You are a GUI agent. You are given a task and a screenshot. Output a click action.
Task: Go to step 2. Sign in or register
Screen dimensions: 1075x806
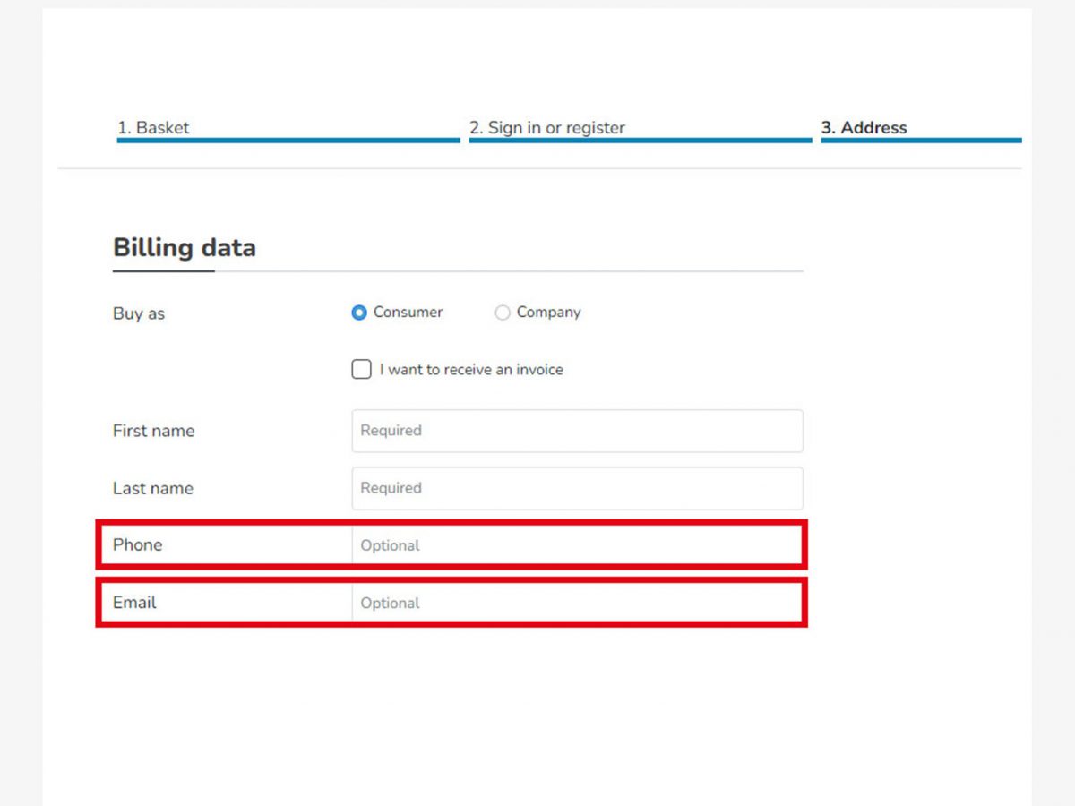pos(547,128)
